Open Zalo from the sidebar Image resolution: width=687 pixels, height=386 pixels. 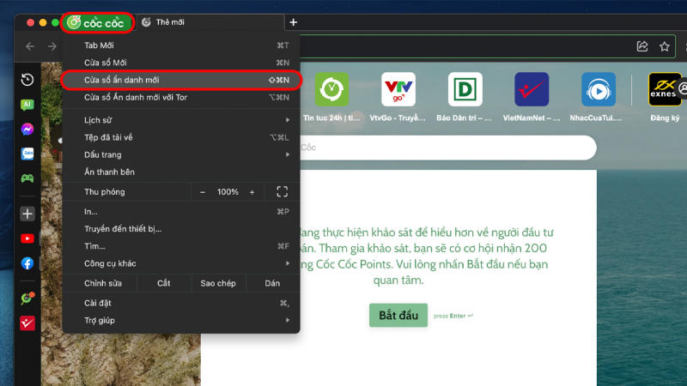click(27, 154)
